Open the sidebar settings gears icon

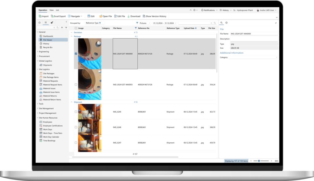point(52,23)
